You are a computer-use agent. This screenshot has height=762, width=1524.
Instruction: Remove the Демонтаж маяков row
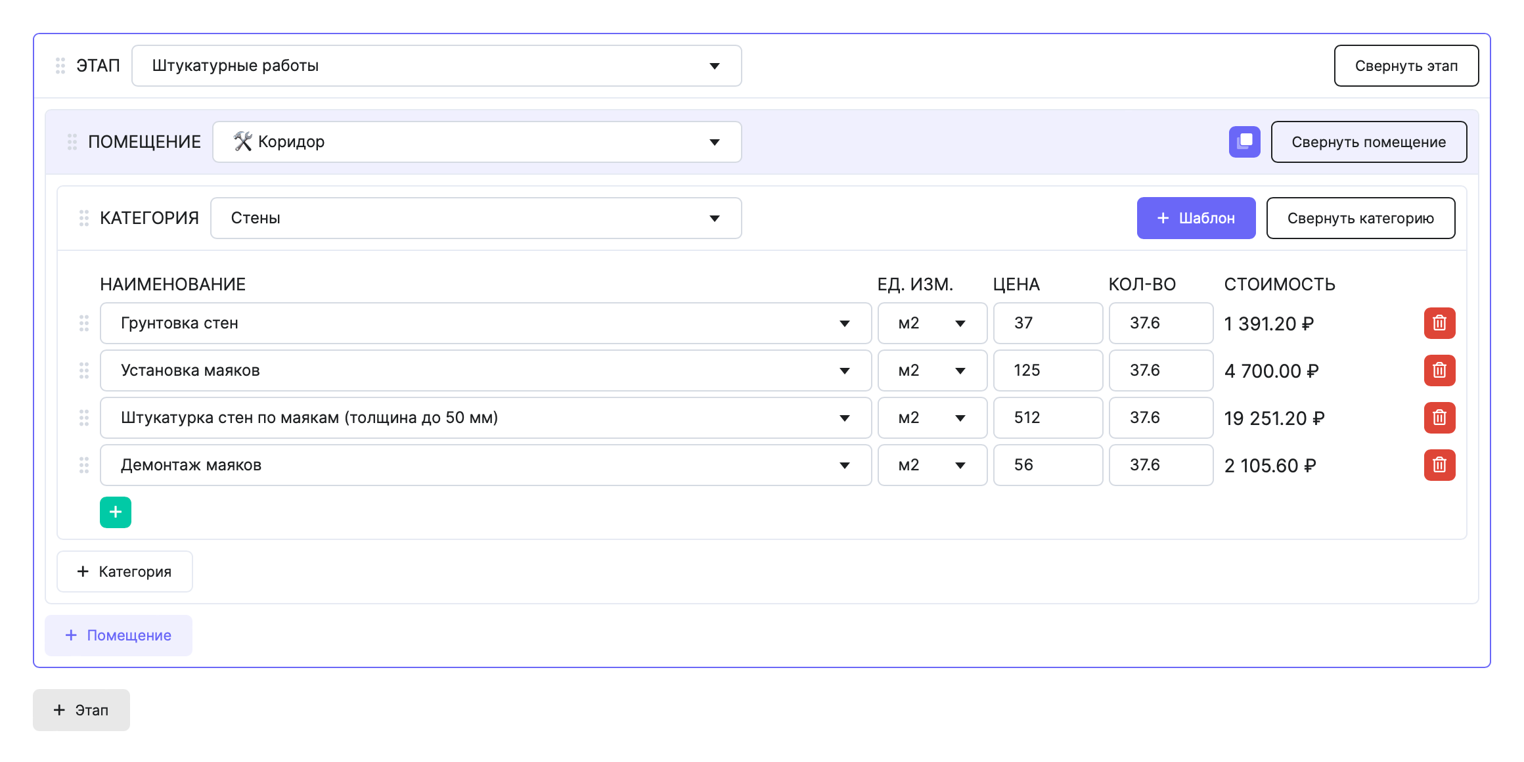(1439, 465)
